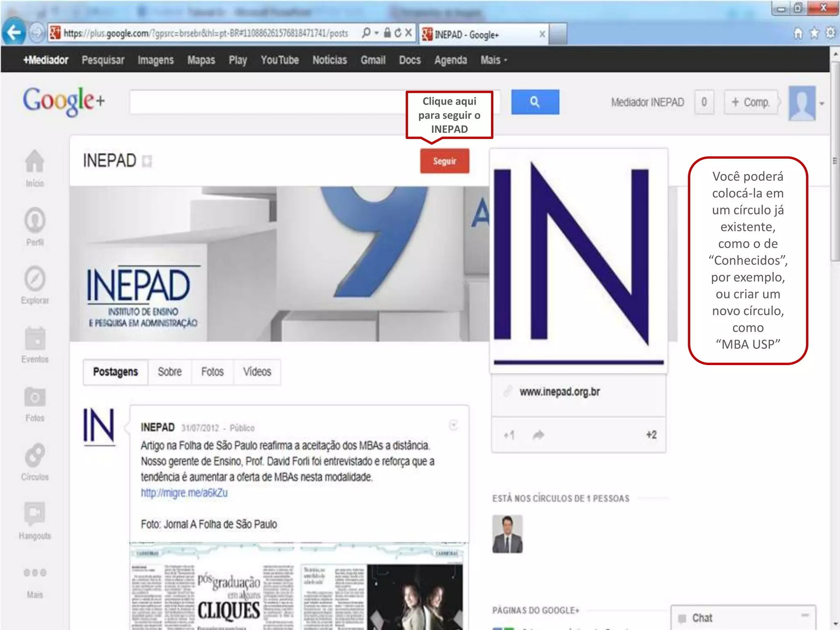Open Mapas in the Google bar

click(201, 60)
